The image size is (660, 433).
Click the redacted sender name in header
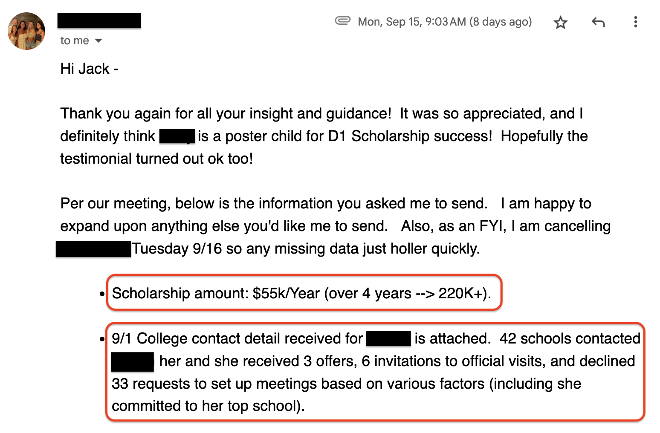click(99, 20)
